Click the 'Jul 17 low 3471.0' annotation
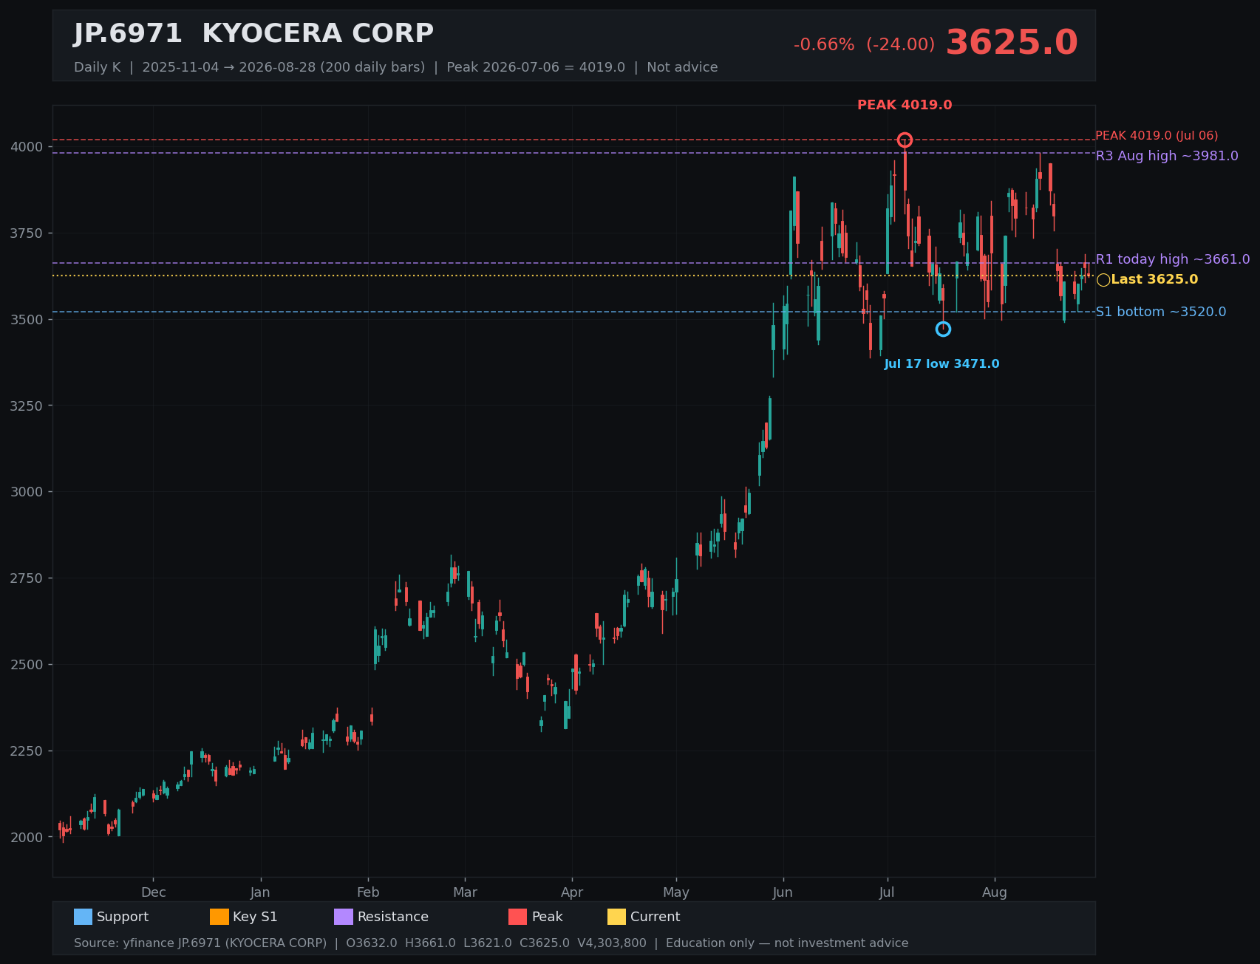Screen dimensions: 1260x964 tap(941, 364)
